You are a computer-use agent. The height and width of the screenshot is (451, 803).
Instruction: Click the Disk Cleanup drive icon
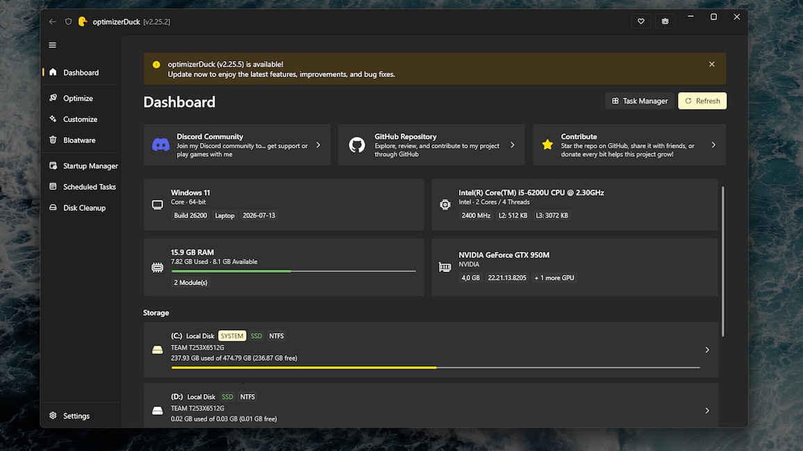(x=53, y=207)
